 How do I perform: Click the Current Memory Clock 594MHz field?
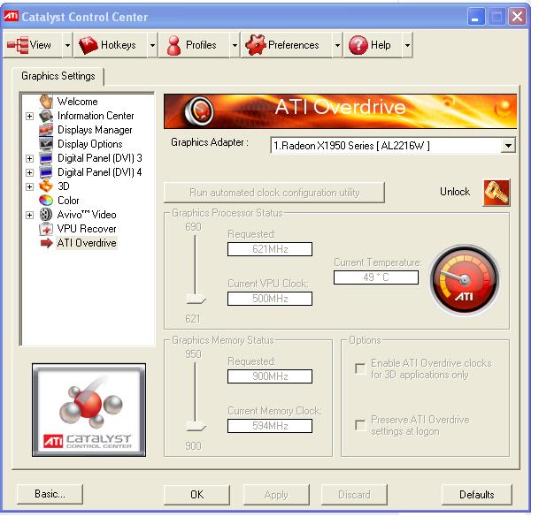coord(270,426)
